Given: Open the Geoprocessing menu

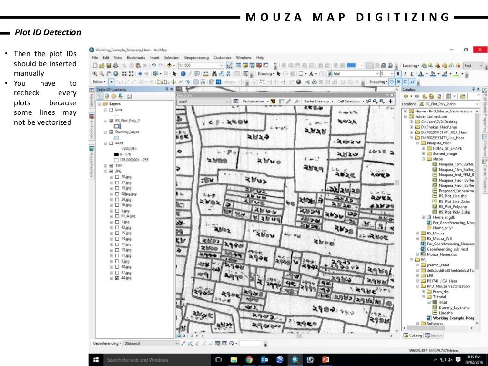Looking at the screenshot, I should pos(196,57).
